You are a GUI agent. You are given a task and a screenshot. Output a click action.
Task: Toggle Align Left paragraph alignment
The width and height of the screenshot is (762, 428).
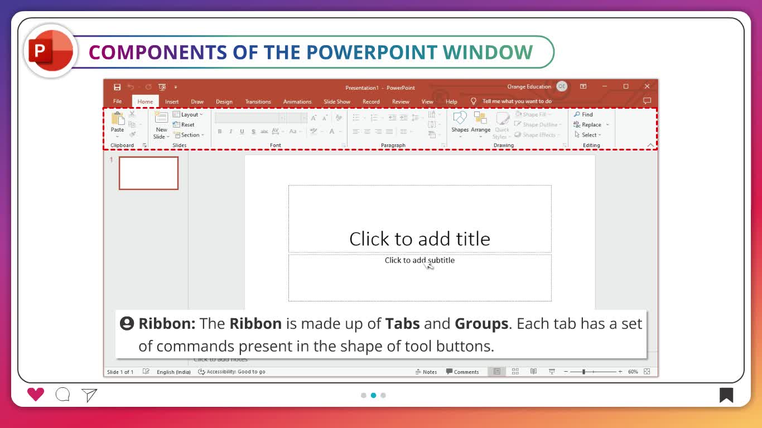(x=356, y=132)
